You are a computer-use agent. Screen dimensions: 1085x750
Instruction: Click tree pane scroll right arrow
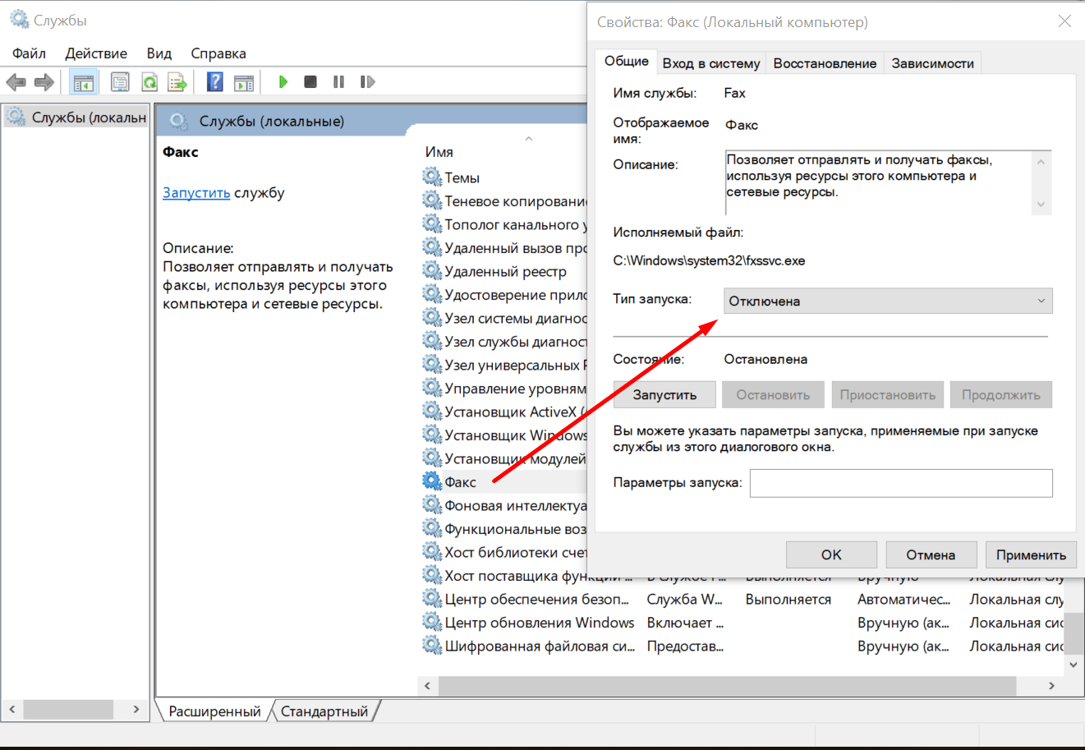coord(136,709)
